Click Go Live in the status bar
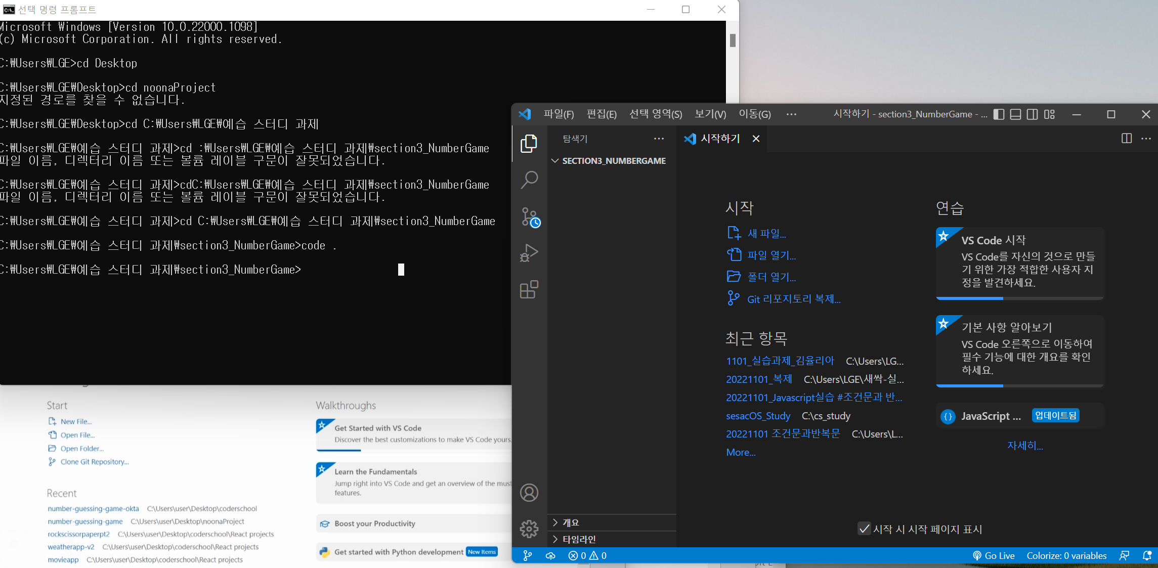 tap(994, 555)
